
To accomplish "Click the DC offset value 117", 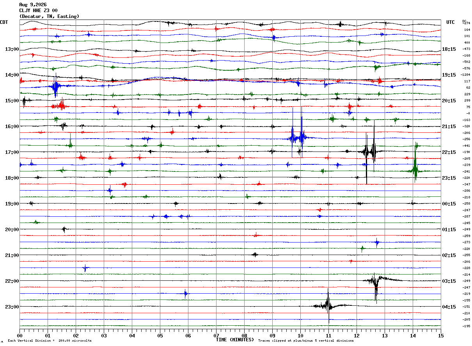I will tap(467, 81).
